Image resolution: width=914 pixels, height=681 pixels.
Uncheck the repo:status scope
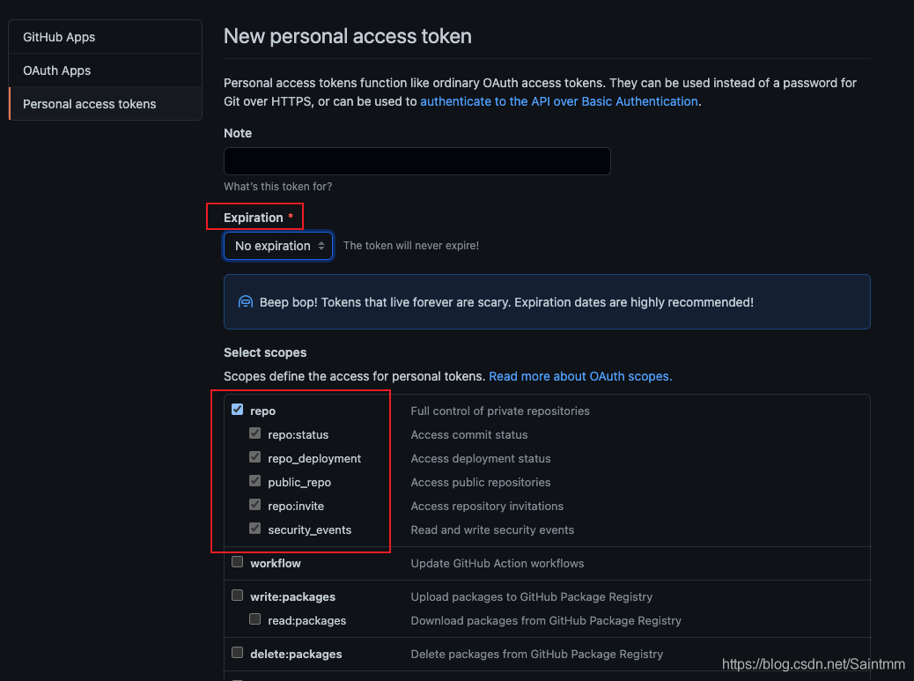click(x=254, y=433)
